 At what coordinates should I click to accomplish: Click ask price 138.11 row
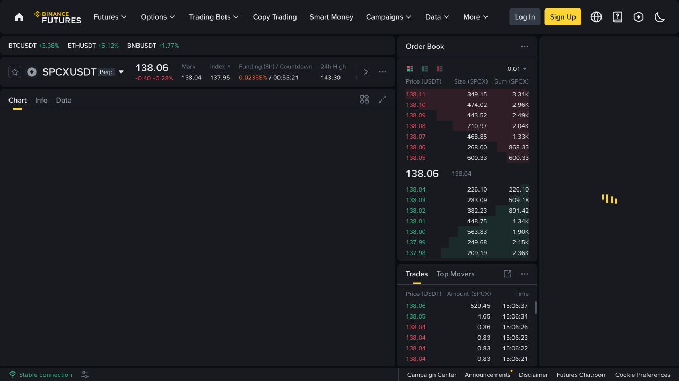467,94
